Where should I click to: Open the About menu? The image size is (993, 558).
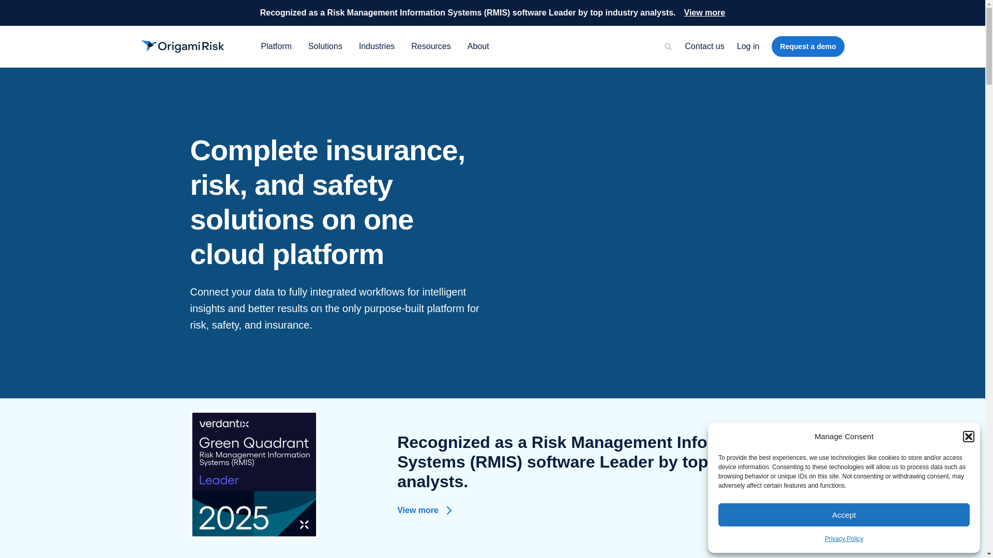coord(478,47)
